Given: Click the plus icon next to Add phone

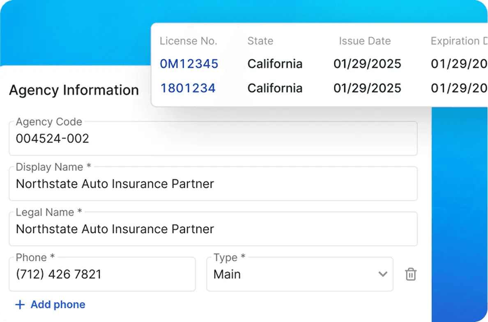Looking at the screenshot, I should tap(20, 305).
